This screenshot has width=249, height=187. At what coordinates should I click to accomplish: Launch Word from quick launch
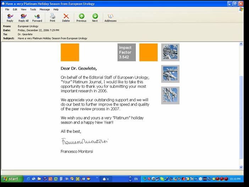pyautogui.click(x=45, y=179)
